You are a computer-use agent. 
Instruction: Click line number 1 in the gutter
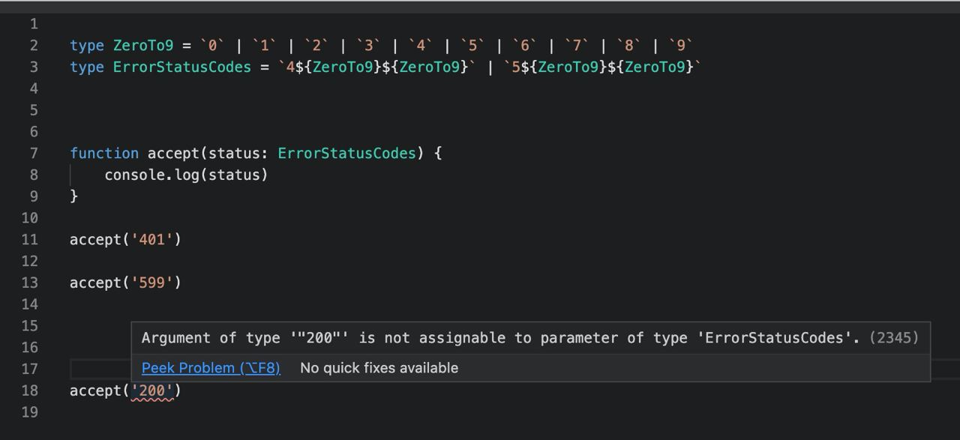tap(34, 25)
